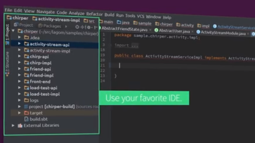
Task: Collapse the chirper root node
Action: (x=13, y=30)
